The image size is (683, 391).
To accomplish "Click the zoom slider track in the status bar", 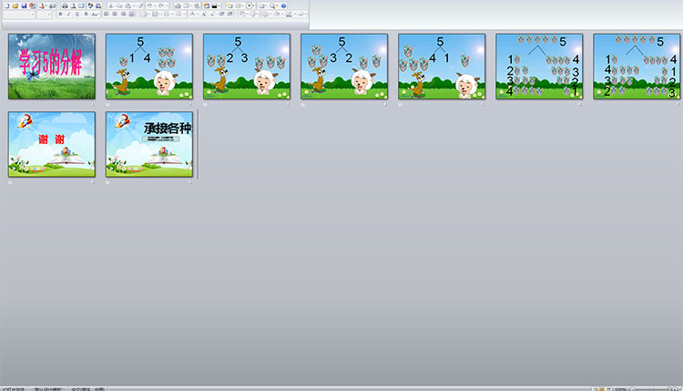I will [x=653, y=389].
